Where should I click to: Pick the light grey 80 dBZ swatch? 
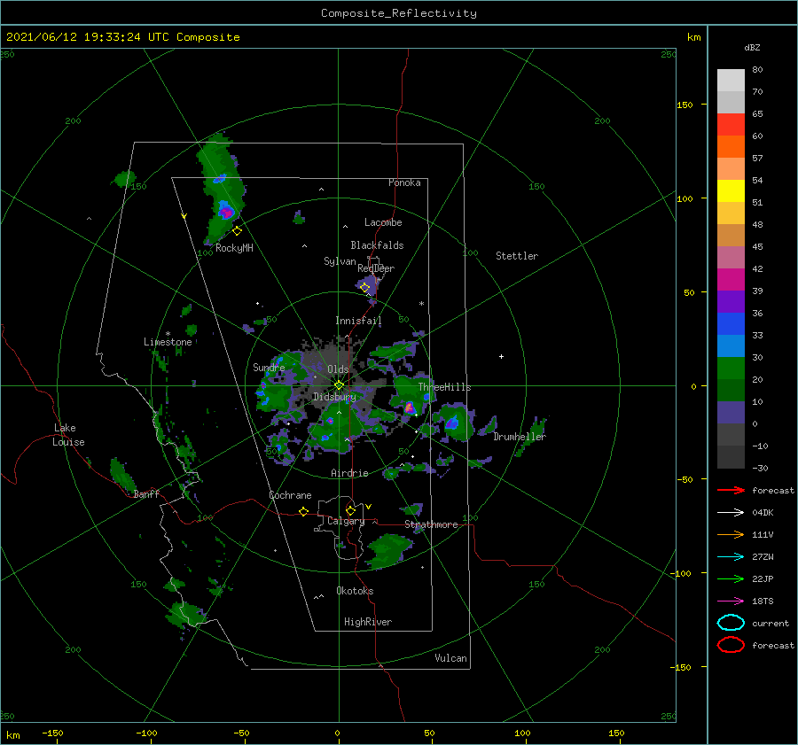pos(731,80)
